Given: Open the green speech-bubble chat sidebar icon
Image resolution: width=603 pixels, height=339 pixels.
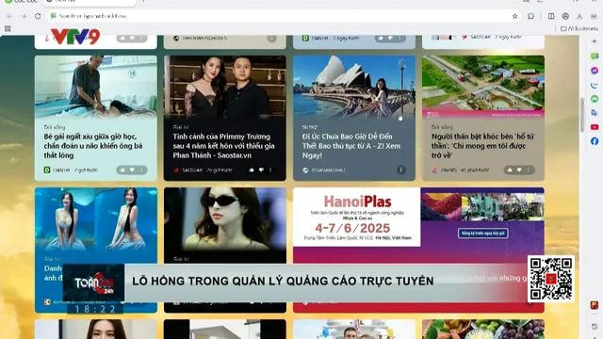Looking at the screenshot, I should click(595, 56).
